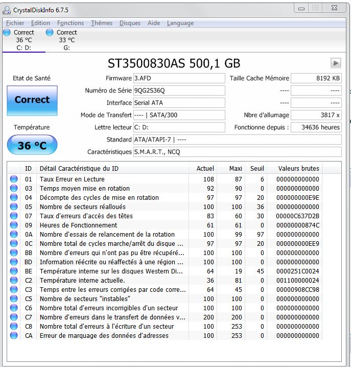Click the Standard field ATA/ATAPI-7

pos(237,140)
